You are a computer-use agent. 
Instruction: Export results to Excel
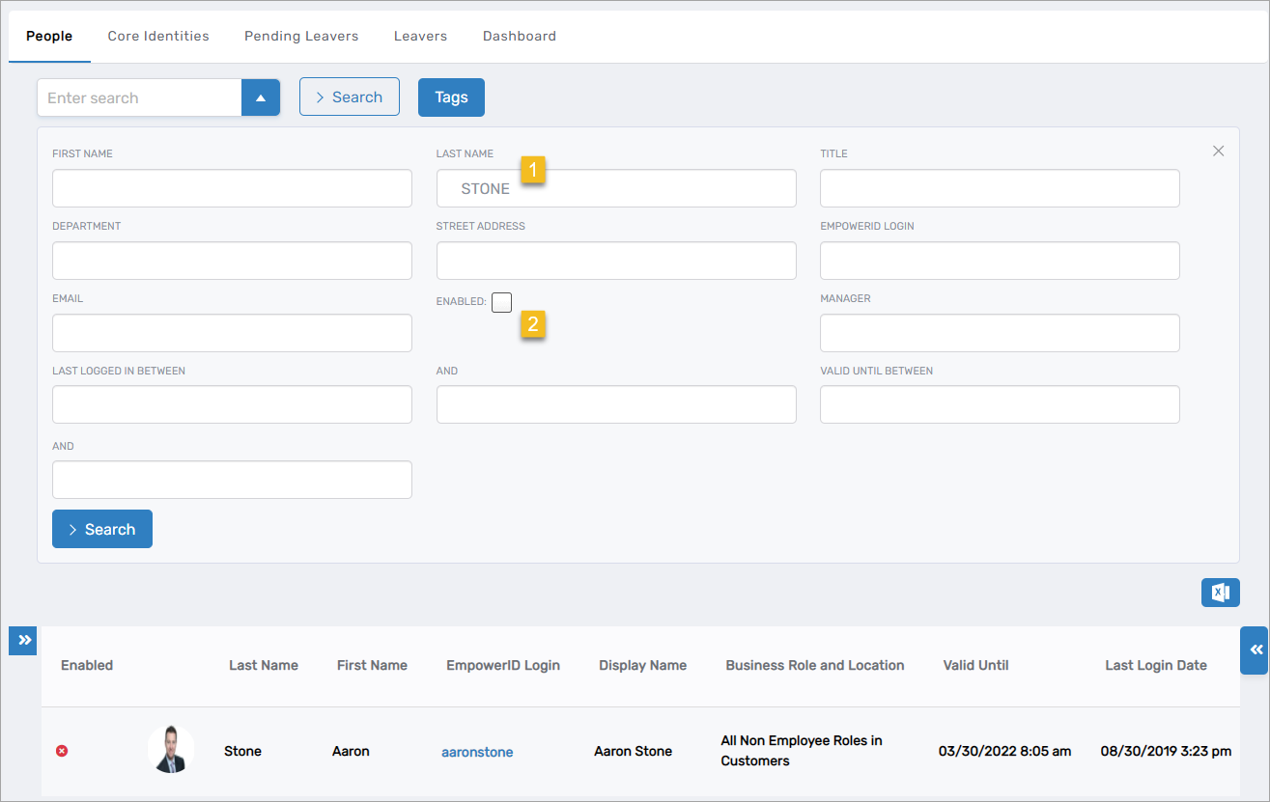tap(1220, 592)
